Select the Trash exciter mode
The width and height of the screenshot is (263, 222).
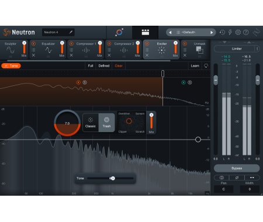(x=106, y=123)
